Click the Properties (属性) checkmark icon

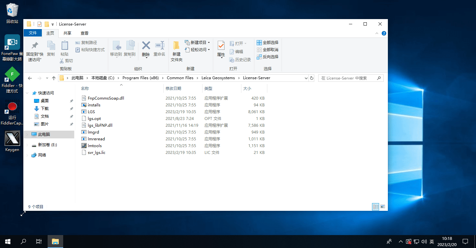[x=221, y=46]
